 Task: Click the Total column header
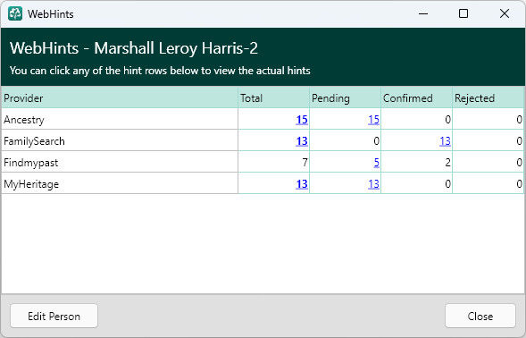273,97
